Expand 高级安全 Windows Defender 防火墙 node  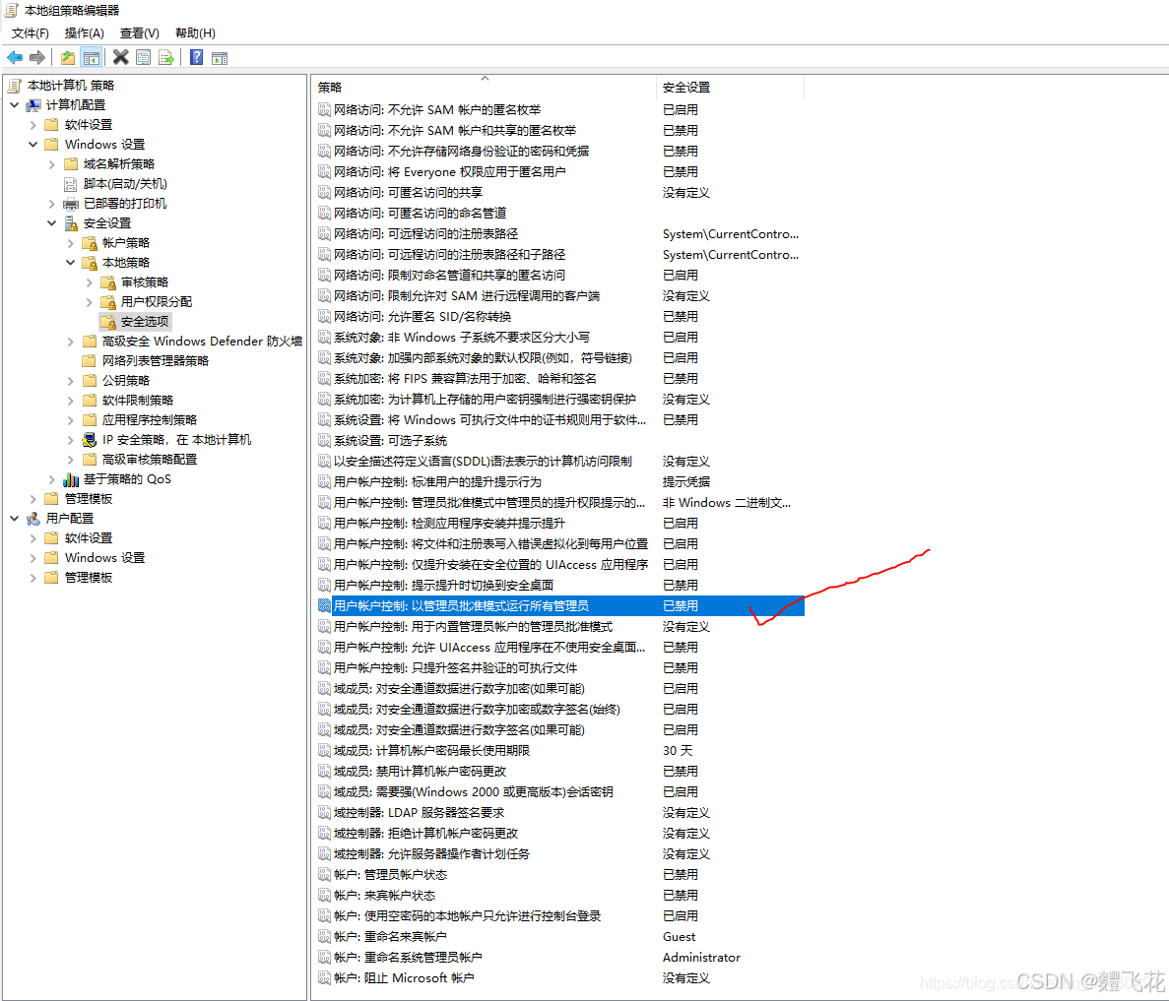tap(70, 342)
